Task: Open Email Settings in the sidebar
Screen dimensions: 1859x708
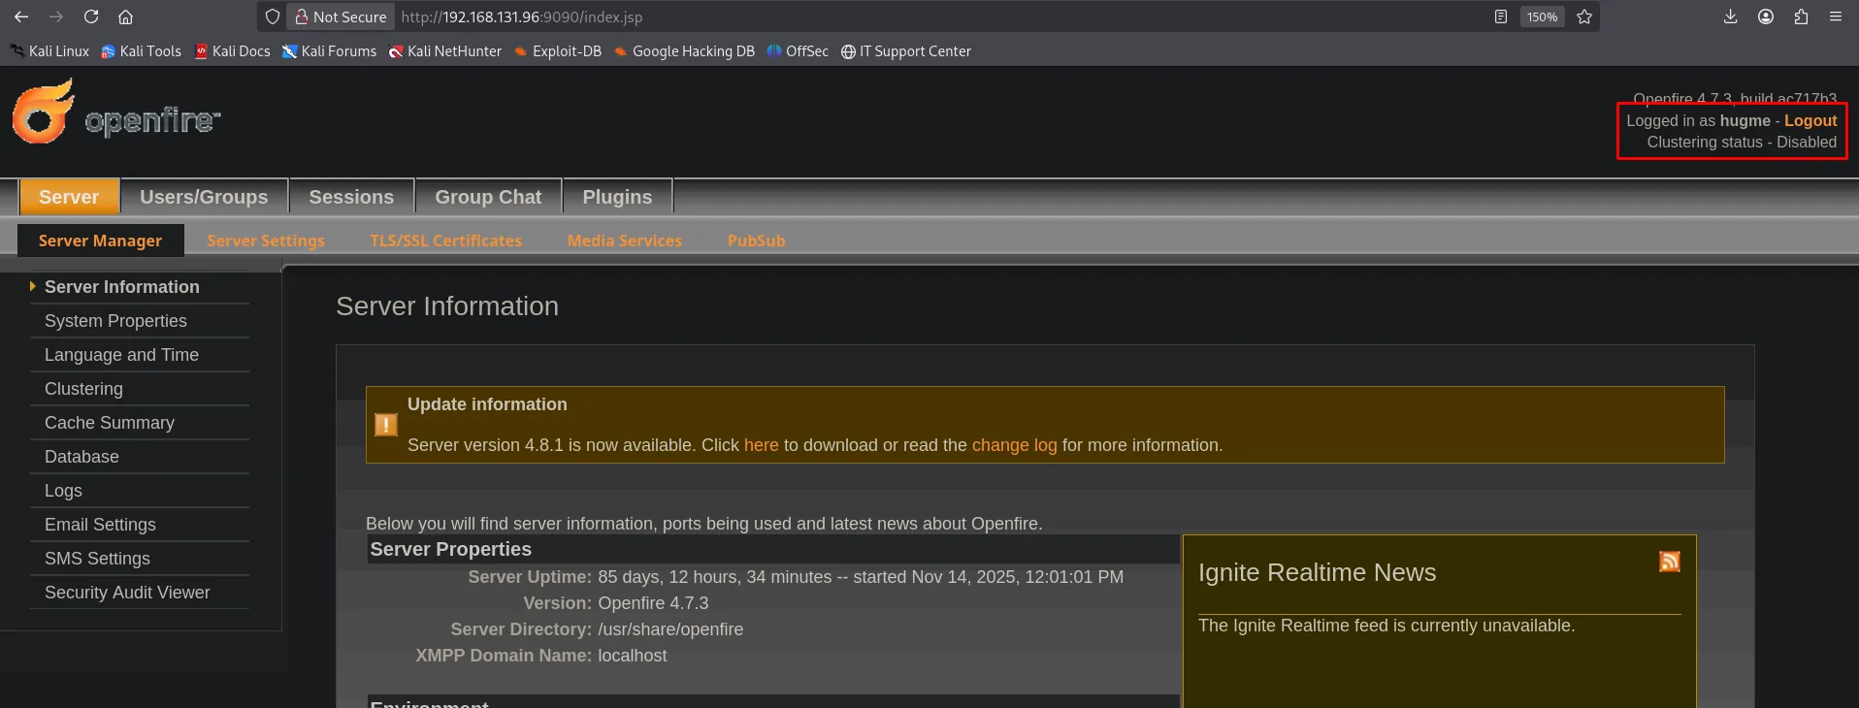Action: click(x=100, y=525)
